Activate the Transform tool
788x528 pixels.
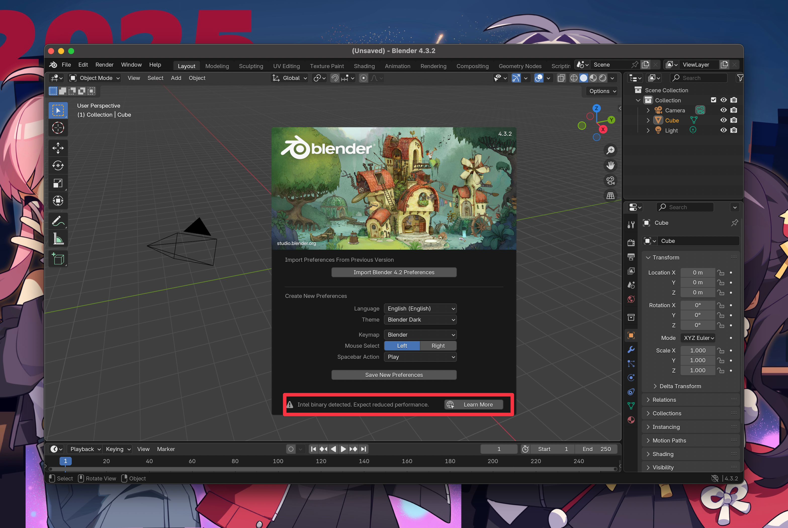click(58, 201)
